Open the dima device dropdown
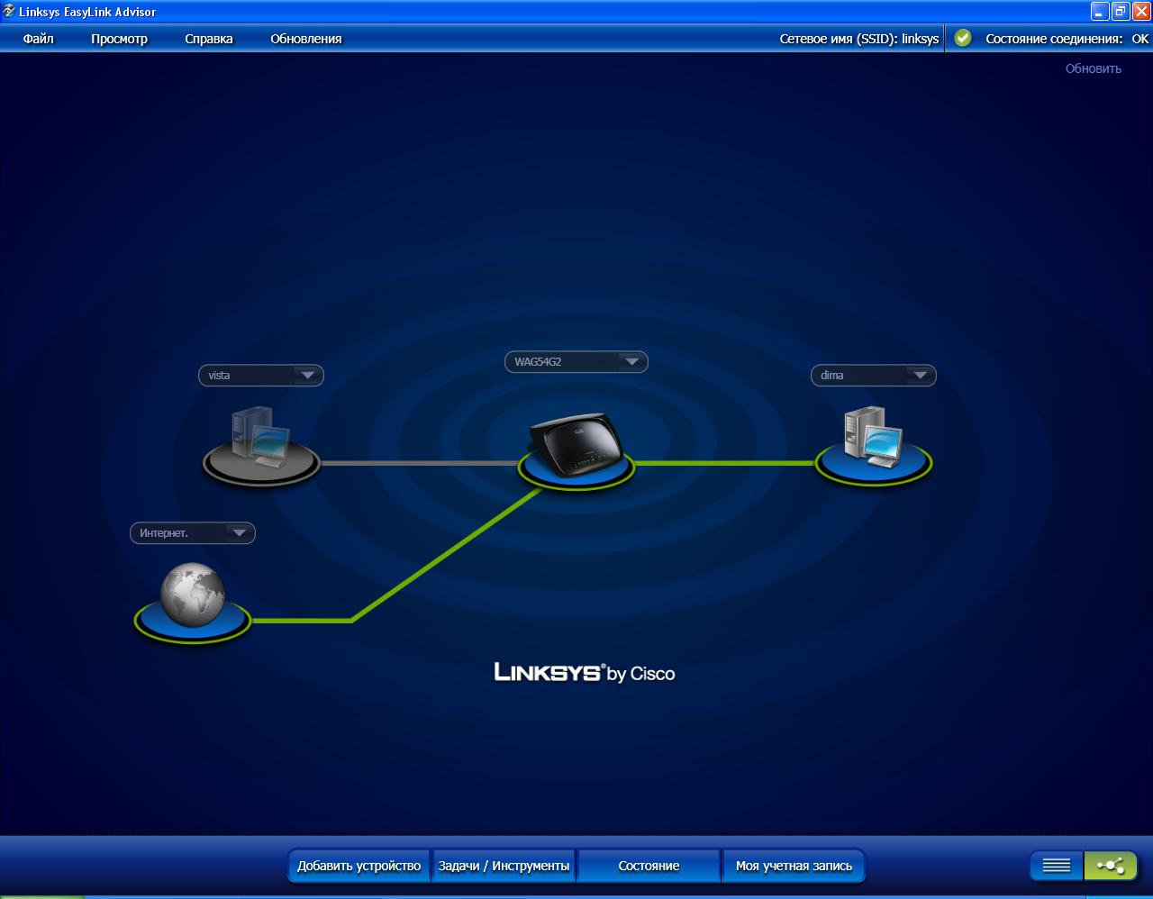The image size is (1153, 899). 920,376
